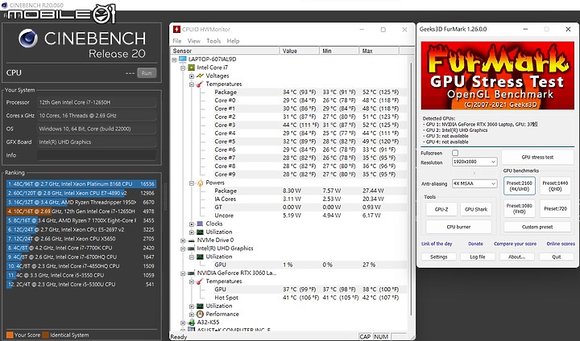Screen dimensions: 580x341
Task: Click the FurMark GPU Stress Test banner
Action: coord(498,76)
